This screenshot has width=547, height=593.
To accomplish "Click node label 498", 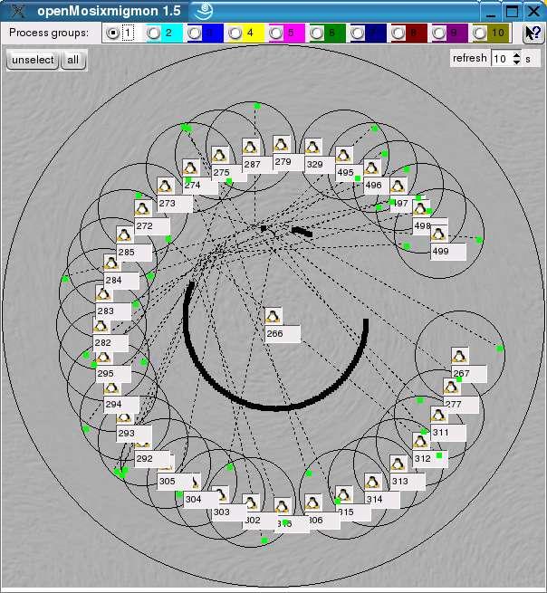I will coord(430,226).
